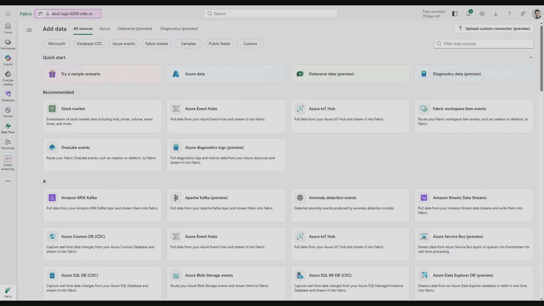Open the Monitor hub
The height and width of the screenshot is (306, 544).
click(x=8, y=111)
